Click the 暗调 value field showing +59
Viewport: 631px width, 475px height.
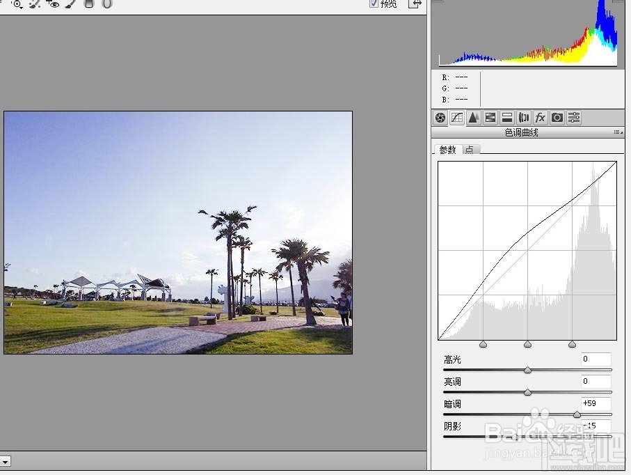coord(595,403)
